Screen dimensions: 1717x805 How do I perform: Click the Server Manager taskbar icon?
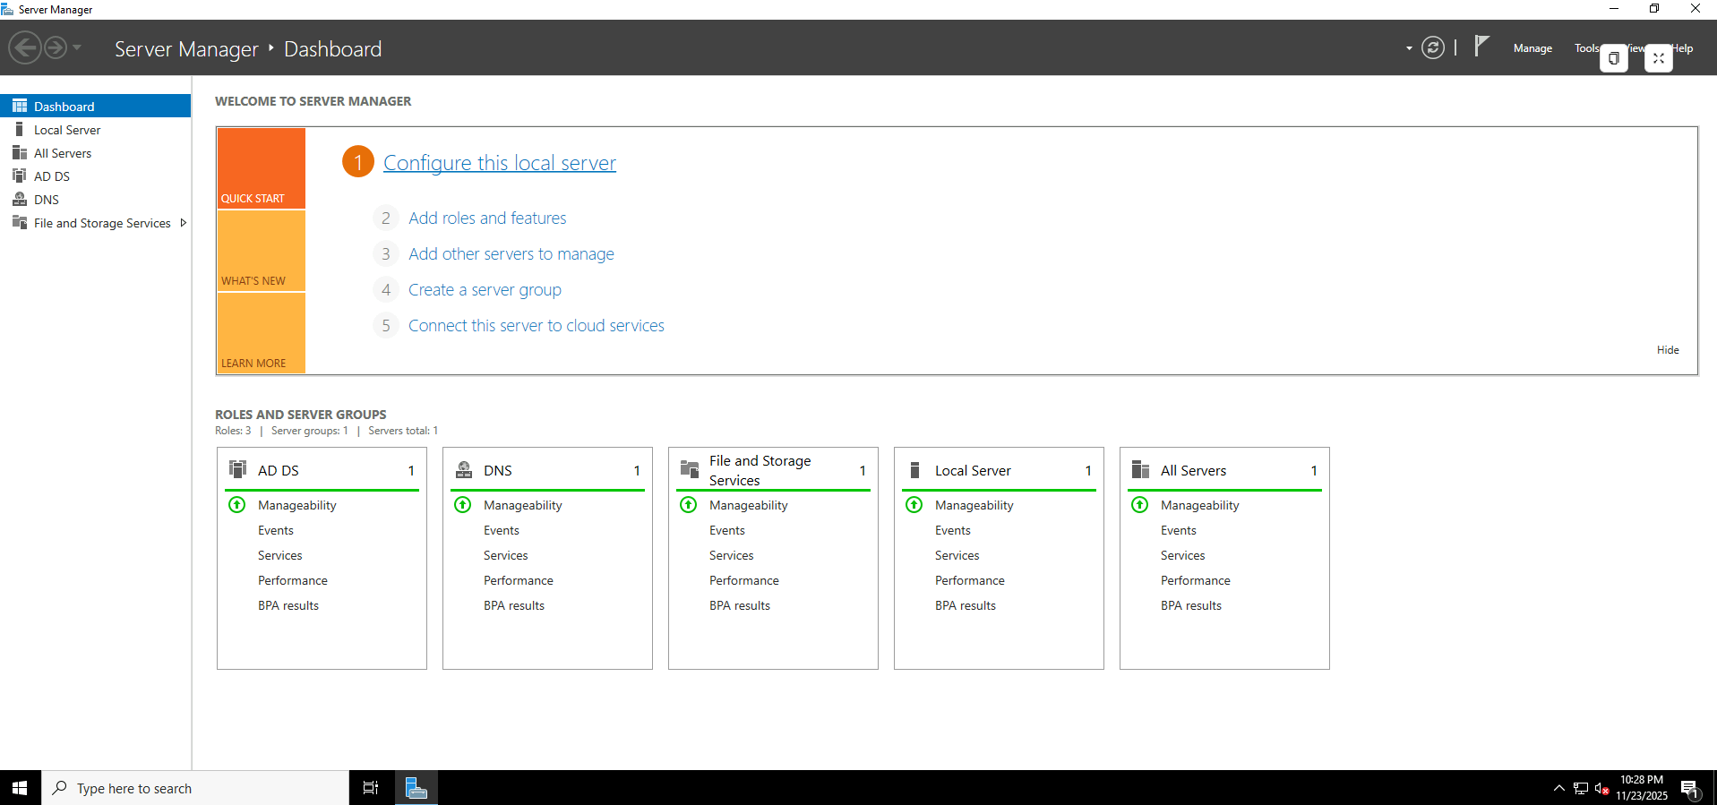tap(416, 788)
